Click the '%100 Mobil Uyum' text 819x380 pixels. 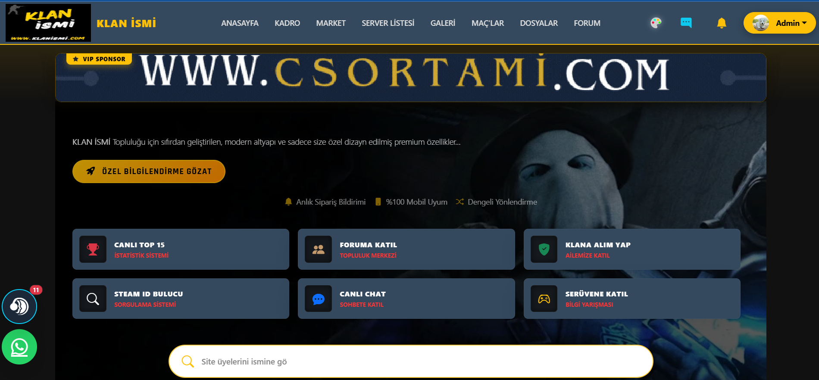pyautogui.click(x=416, y=202)
